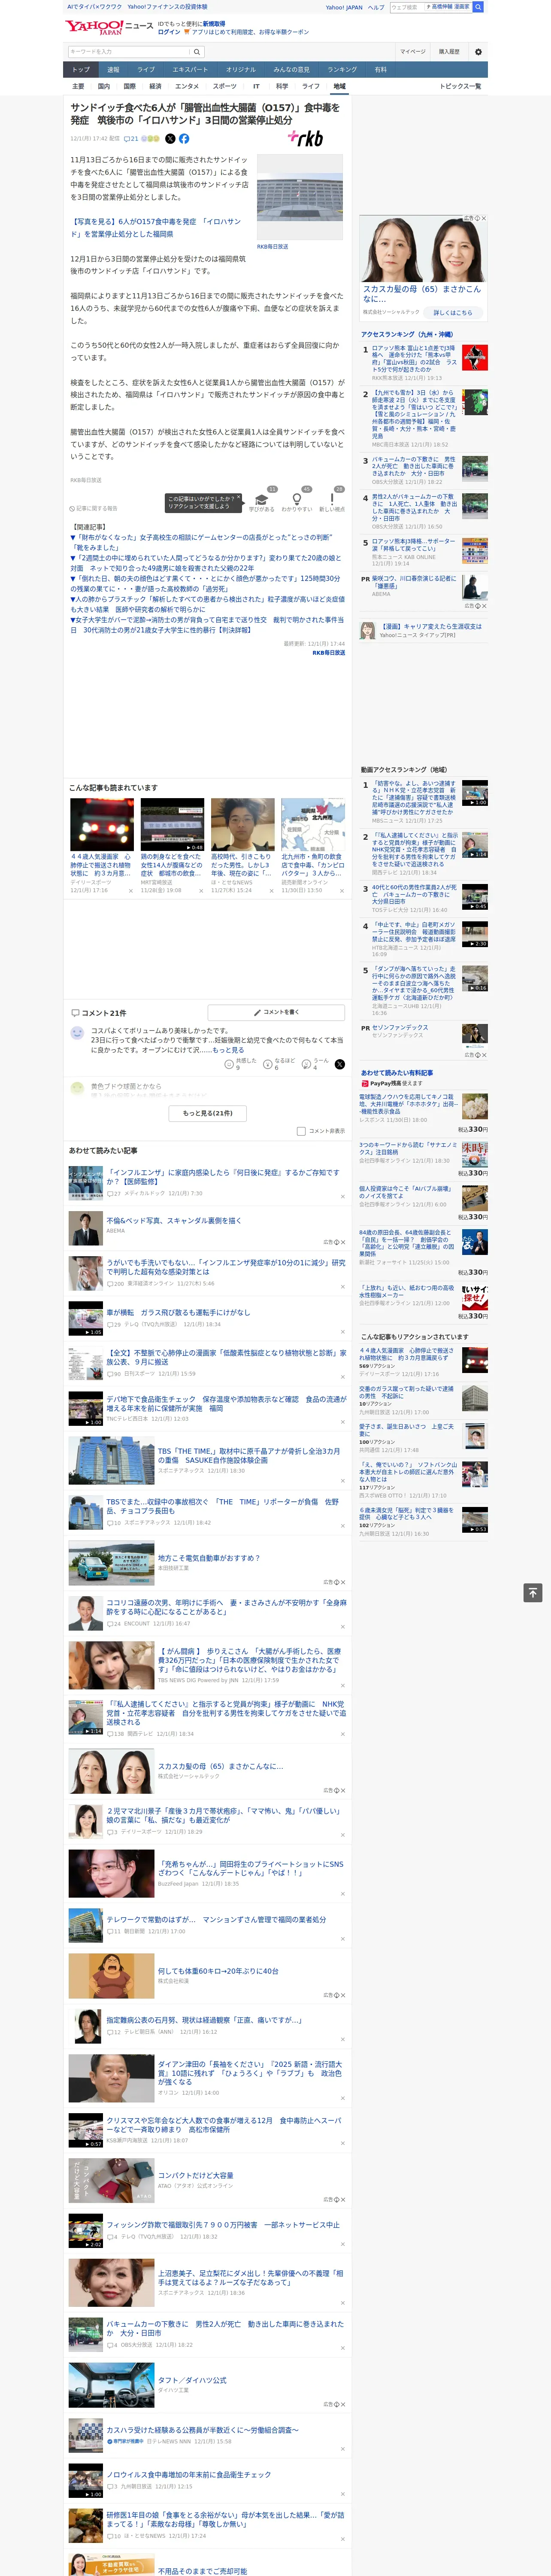Dismiss the 高校時代、引きこもり recommended card
Screen dimensions: 551x2576
pyautogui.click(x=271, y=890)
